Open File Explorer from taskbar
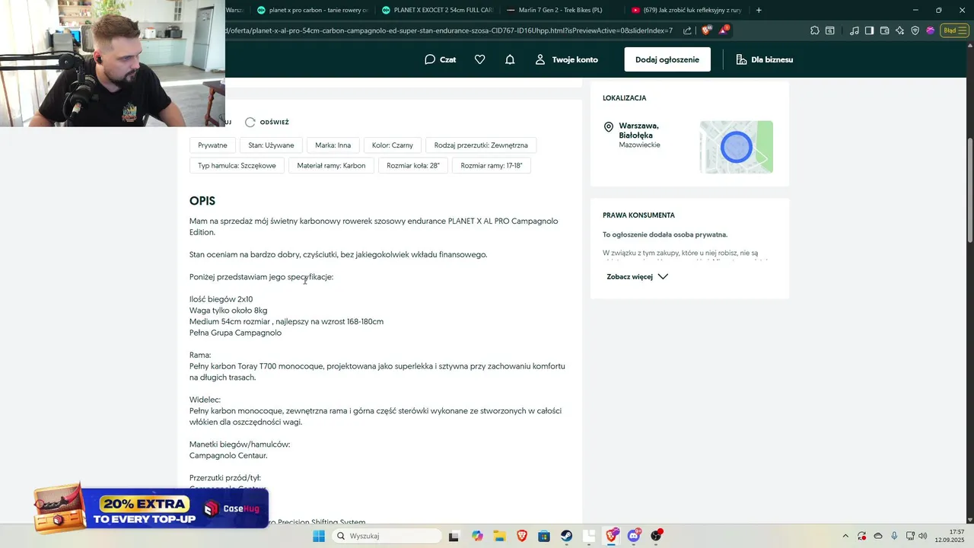Screen dimensions: 974x548 (x=499, y=536)
